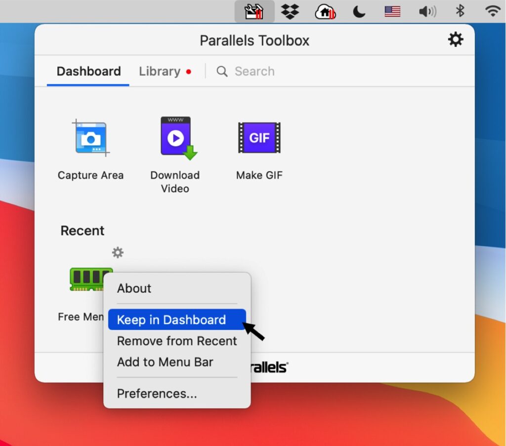The width and height of the screenshot is (506, 446).
Task: Switch to the Library tab
Action: tap(160, 71)
